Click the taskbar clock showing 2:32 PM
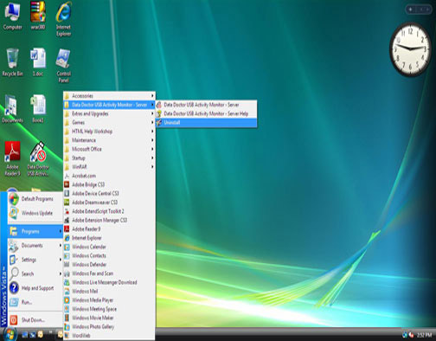436x341 pixels. 424,335
